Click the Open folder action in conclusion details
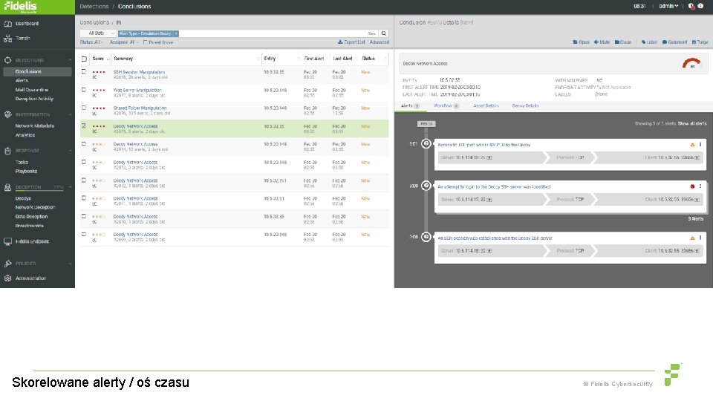Viewport: 713px width, 401px height. click(x=581, y=42)
